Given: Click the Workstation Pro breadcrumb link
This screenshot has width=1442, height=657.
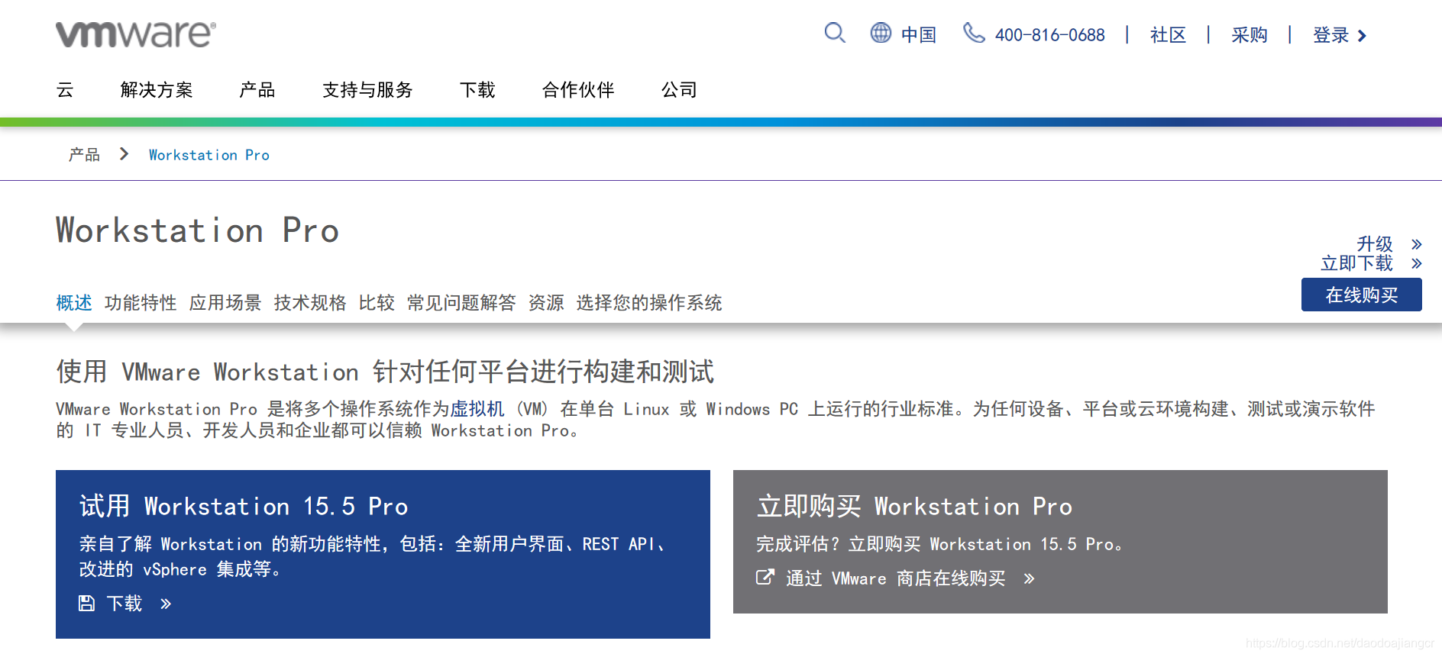Looking at the screenshot, I should [209, 155].
